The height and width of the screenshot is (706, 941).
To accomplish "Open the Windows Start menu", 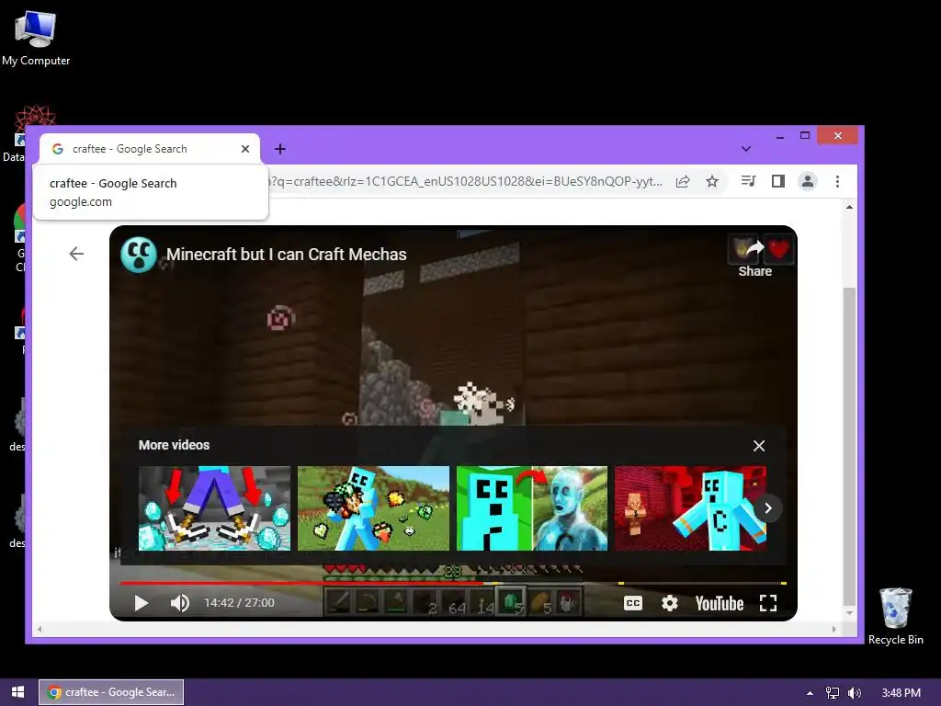I will (x=18, y=692).
